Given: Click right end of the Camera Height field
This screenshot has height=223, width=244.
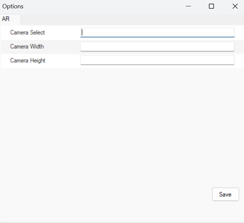Looking at the screenshot, I should tap(230, 60).
